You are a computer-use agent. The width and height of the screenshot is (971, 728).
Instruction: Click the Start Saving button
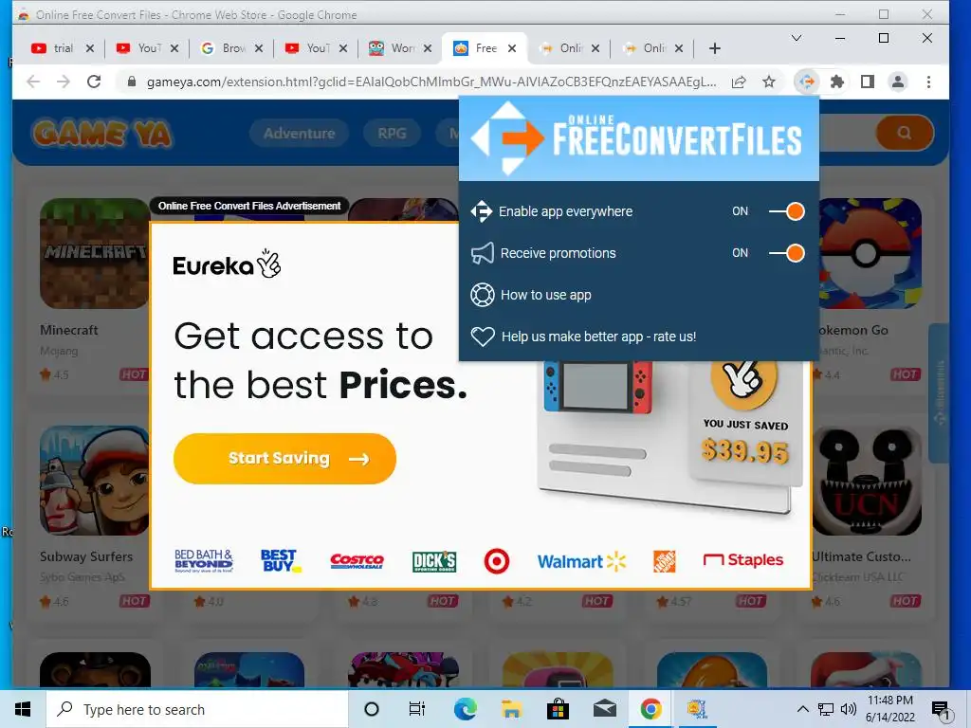(284, 458)
